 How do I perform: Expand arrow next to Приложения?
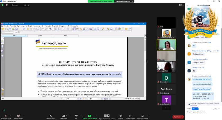point(134,116)
